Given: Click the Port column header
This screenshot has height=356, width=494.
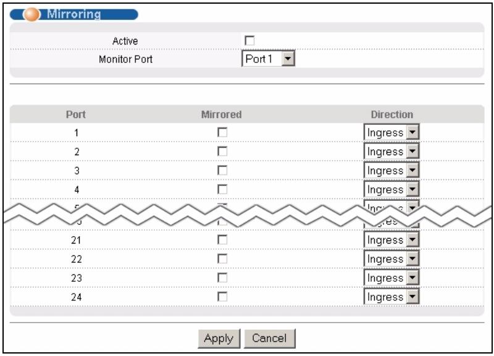Looking at the screenshot, I should 76,114.
